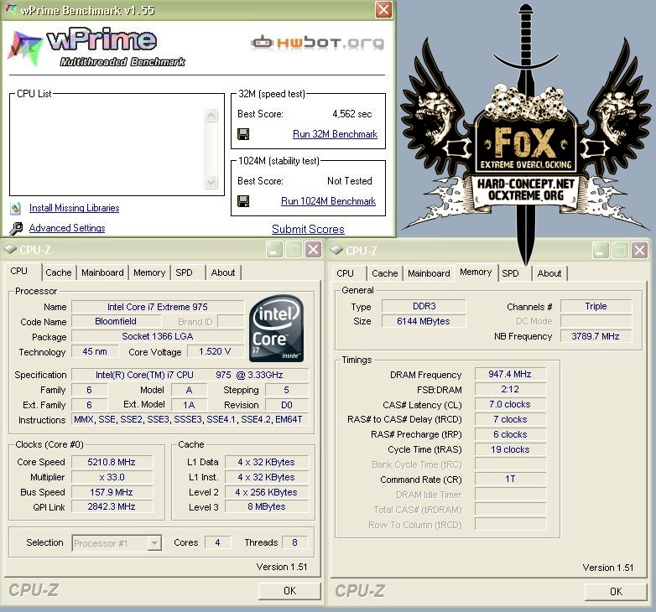656x612 pixels.
Task: Click right CPU-Z title bar icon
Action: tap(336, 250)
